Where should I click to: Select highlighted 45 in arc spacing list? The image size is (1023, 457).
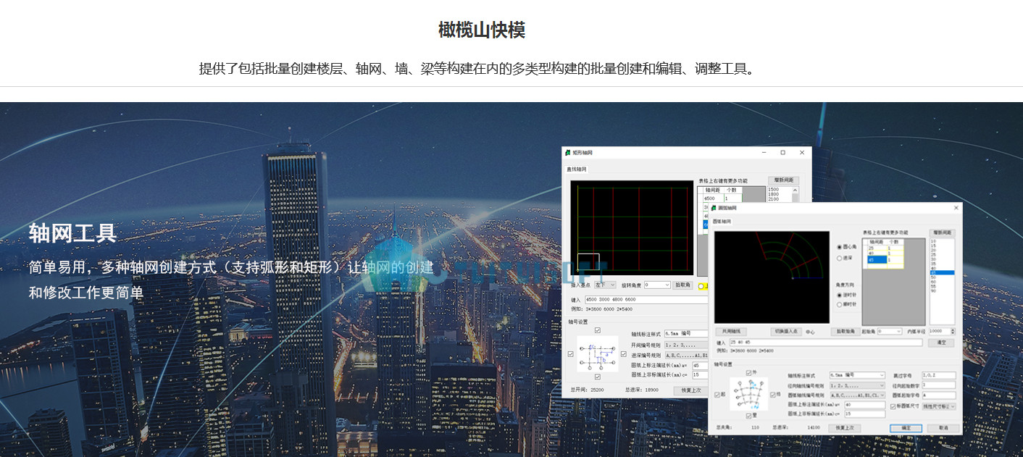tap(942, 273)
